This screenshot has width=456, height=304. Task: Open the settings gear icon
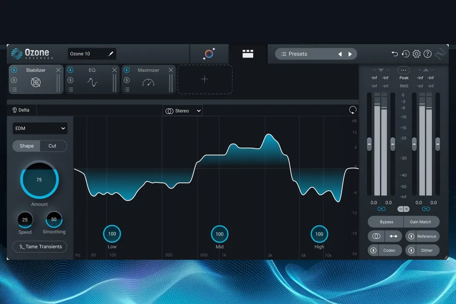point(416,54)
